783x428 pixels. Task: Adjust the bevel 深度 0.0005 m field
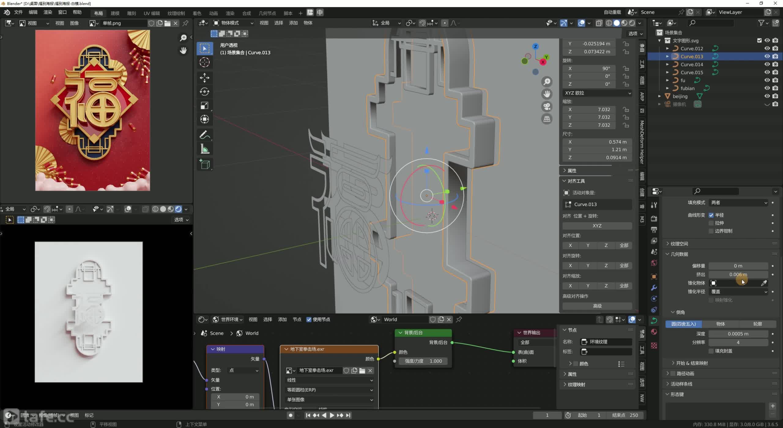738,334
